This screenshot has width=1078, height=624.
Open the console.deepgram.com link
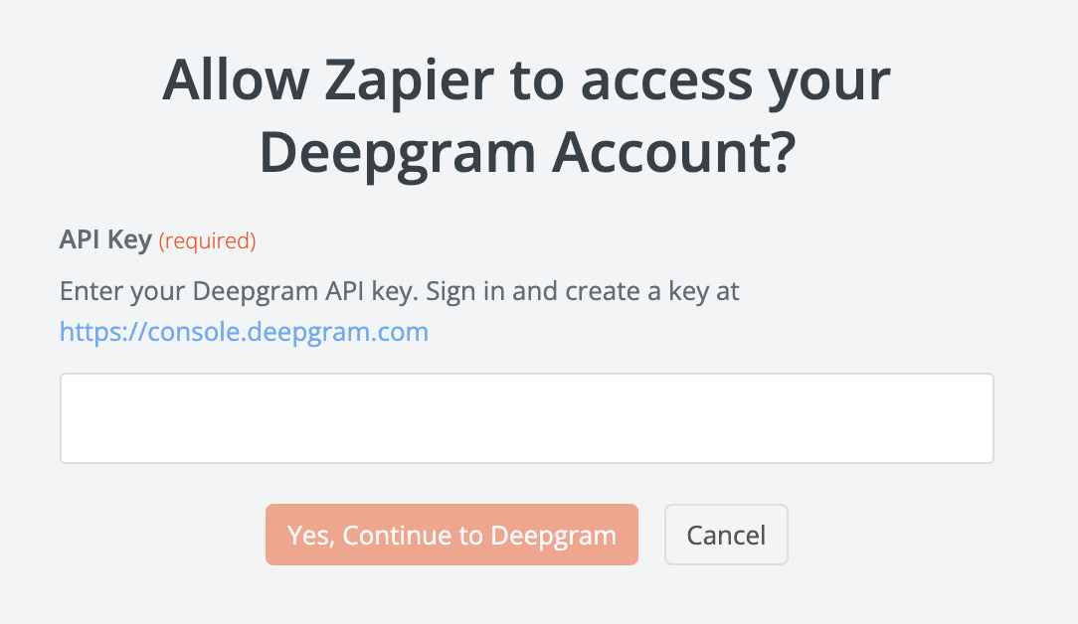[x=244, y=332]
